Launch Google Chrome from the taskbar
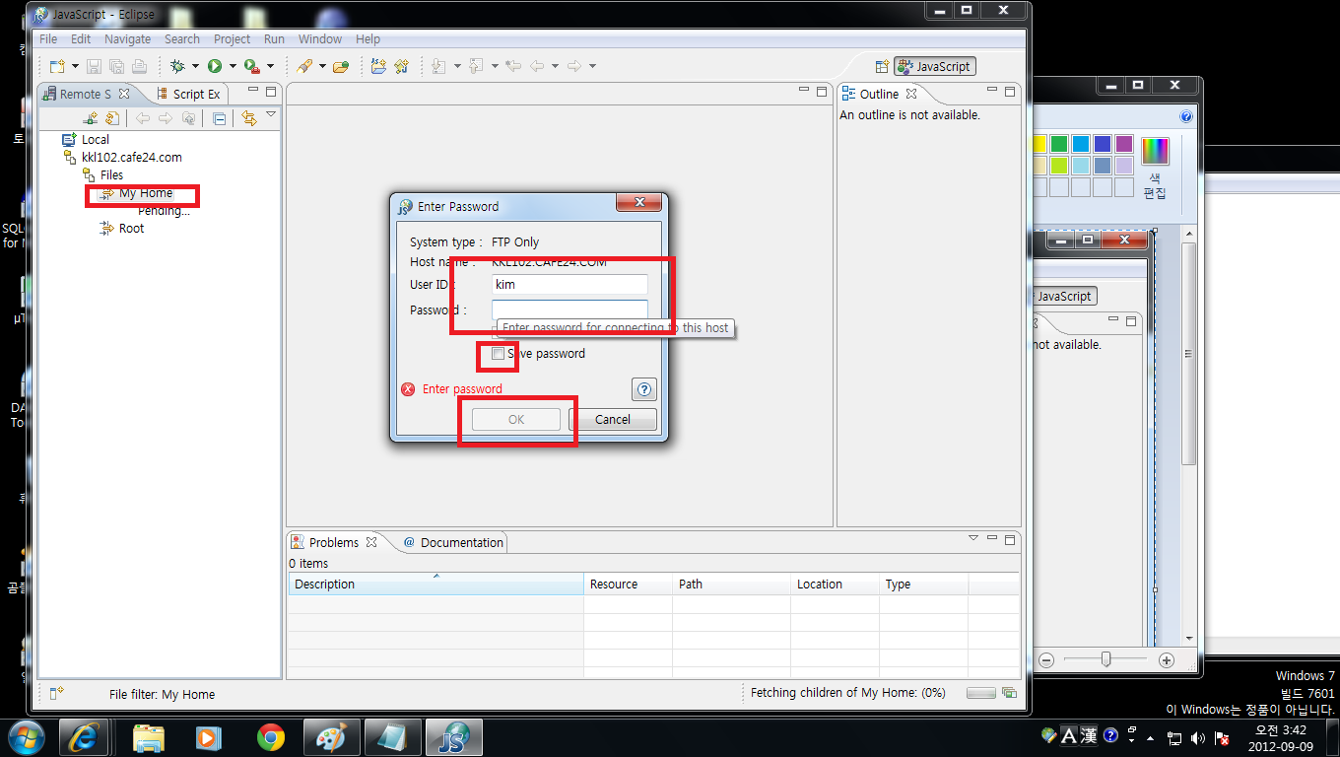 270,736
